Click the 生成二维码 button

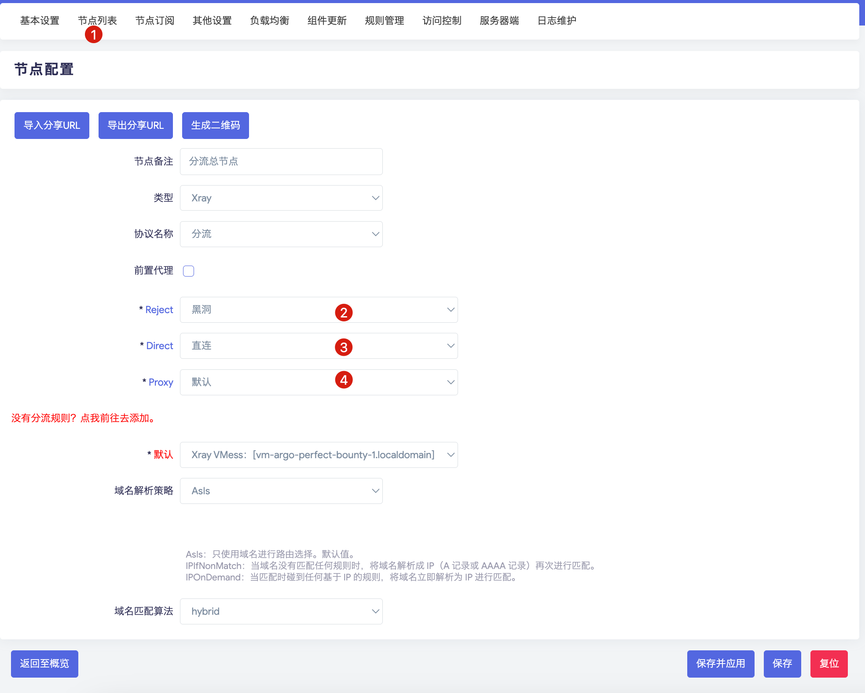click(x=215, y=125)
